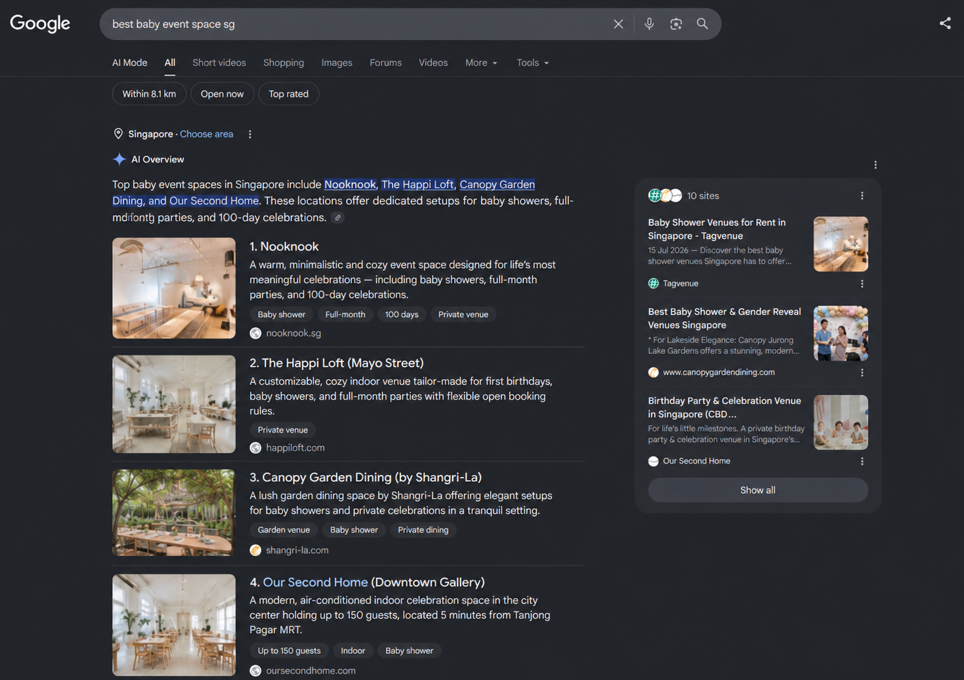The width and height of the screenshot is (964, 680).
Task: Click the Google logo
Action: coord(40,23)
